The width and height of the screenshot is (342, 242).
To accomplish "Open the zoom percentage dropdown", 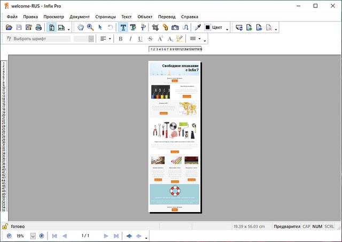I will pyautogui.click(x=33, y=236).
